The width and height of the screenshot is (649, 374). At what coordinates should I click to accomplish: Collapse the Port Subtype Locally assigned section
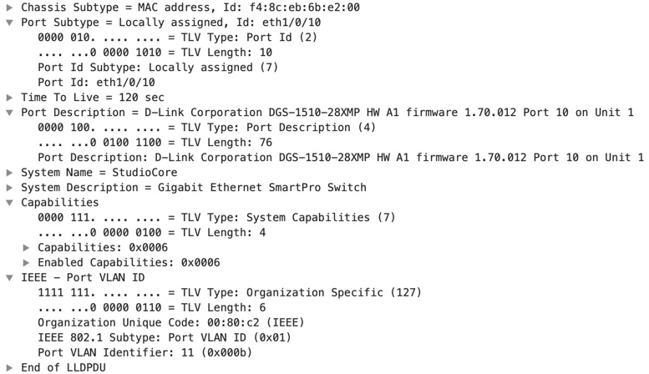[x=9, y=23]
